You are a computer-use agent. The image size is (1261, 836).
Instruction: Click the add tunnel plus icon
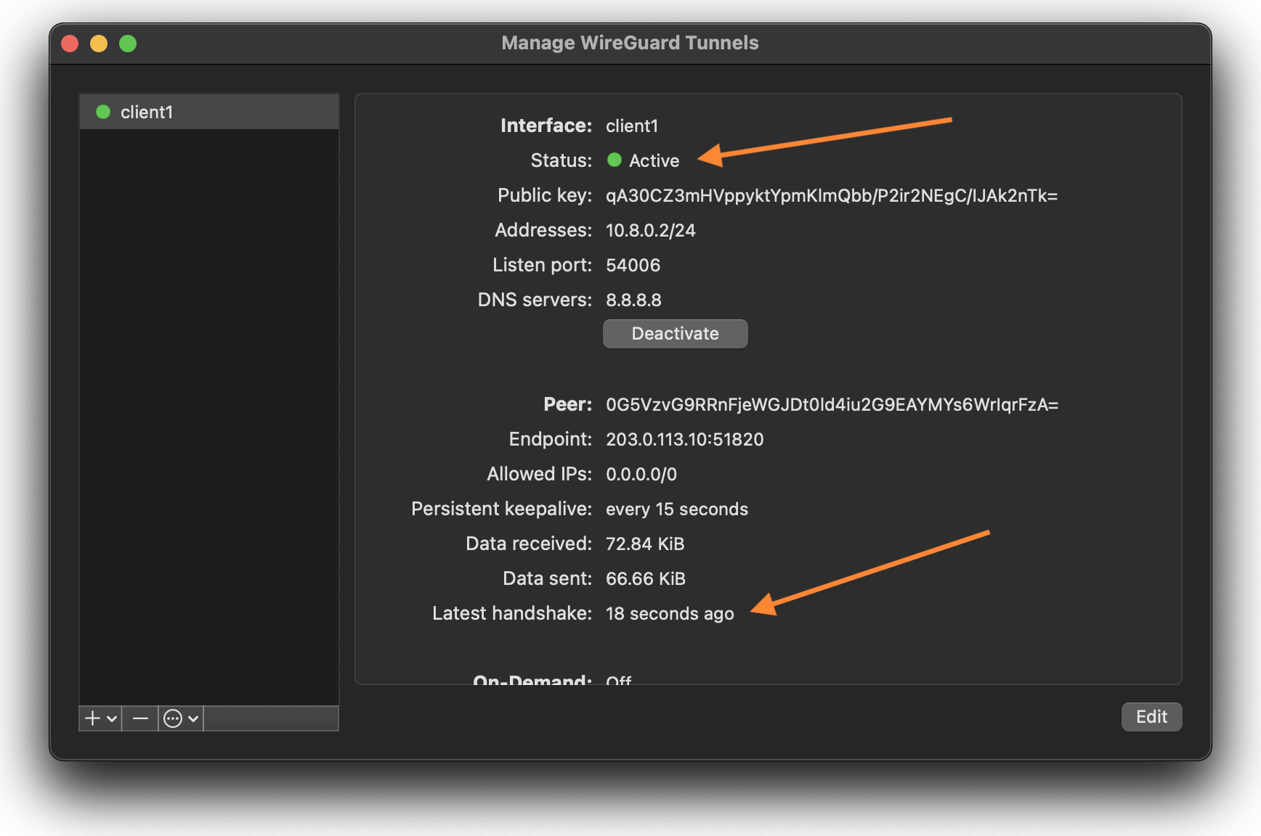(93, 718)
